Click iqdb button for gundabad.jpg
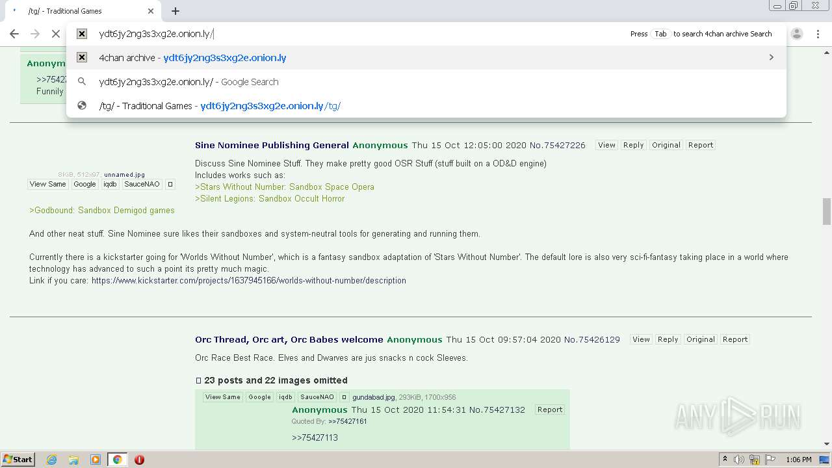 285,397
